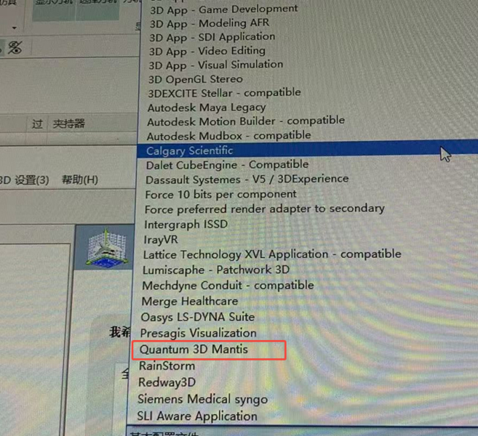478x436 pixels.
Task: Pick Autodesk Mudbox - compatible
Action: pos(228,136)
